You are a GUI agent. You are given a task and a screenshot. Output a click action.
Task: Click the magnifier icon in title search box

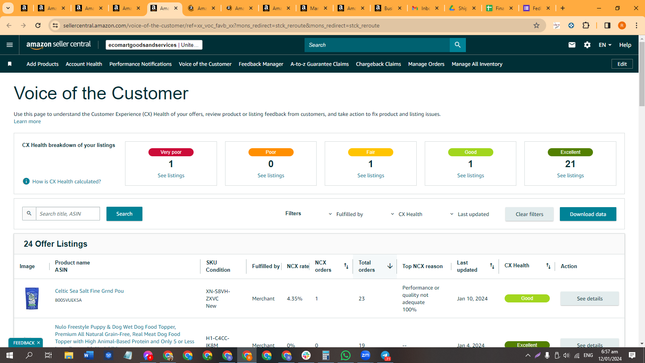(29, 213)
